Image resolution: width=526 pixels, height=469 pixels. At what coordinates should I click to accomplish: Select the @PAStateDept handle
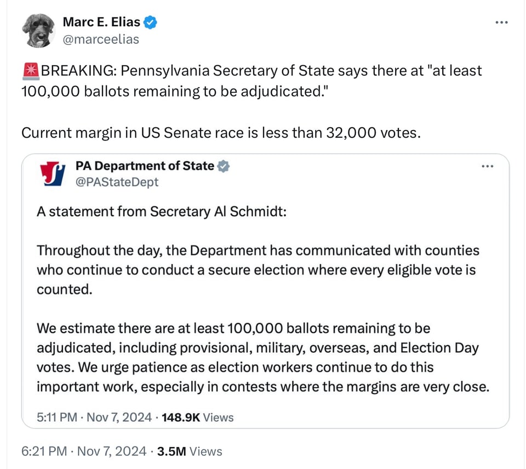tap(117, 182)
